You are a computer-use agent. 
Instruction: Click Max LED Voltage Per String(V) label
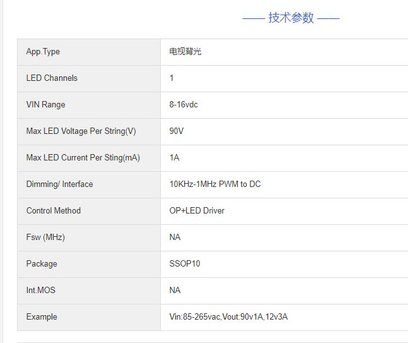point(81,131)
